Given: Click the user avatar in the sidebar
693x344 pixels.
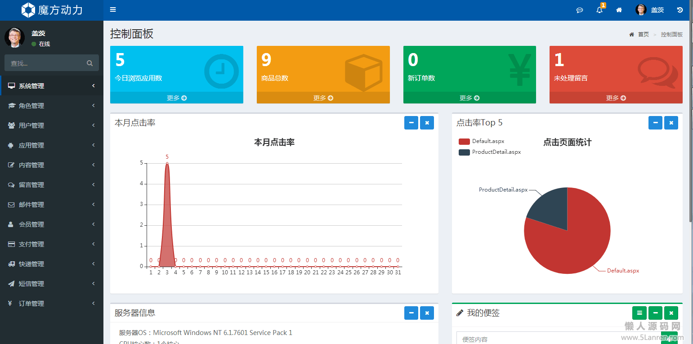Looking at the screenshot, I should (x=14, y=37).
